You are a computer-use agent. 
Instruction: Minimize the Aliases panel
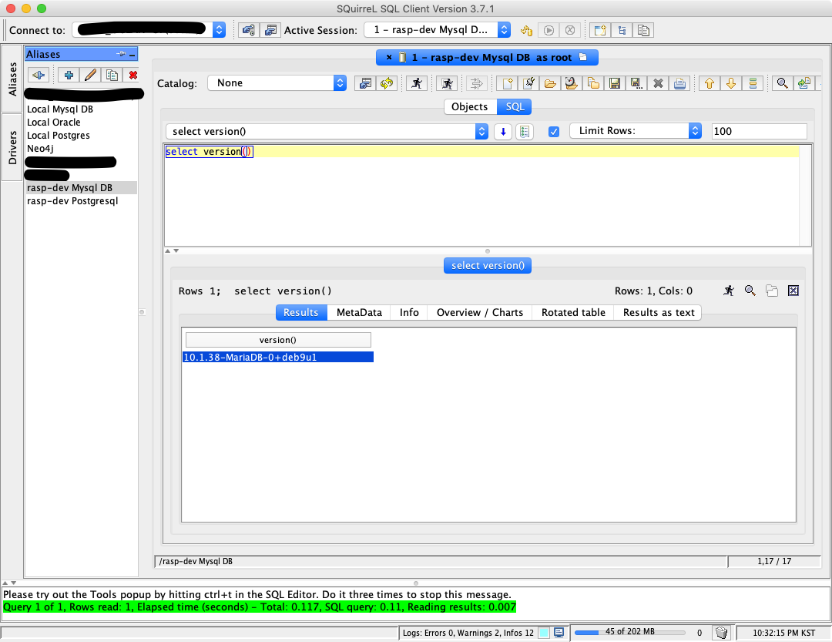(133, 54)
